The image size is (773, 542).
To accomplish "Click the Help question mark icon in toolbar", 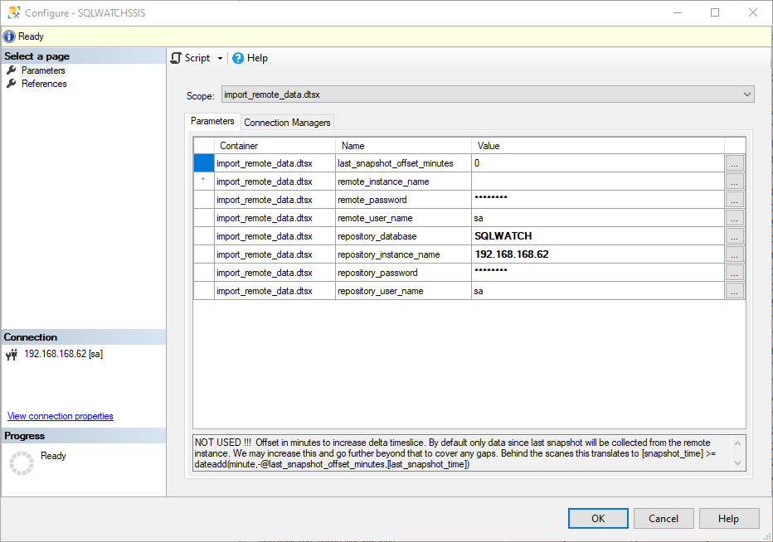I will (238, 58).
